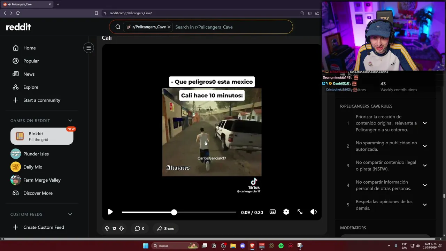Click the Reddit logo
This screenshot has width=446, height=251.
(18, 27)
